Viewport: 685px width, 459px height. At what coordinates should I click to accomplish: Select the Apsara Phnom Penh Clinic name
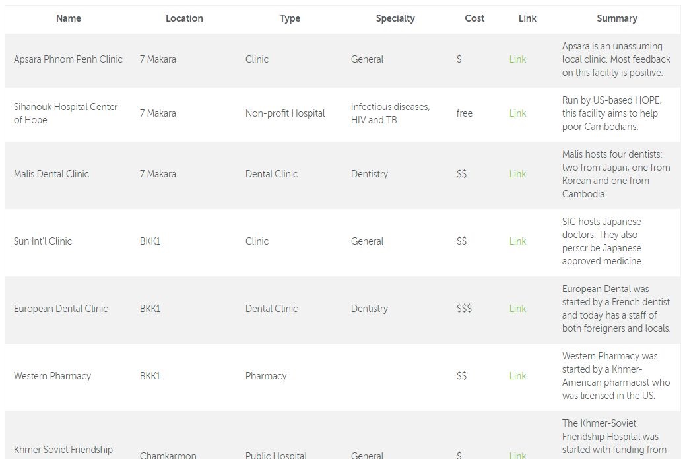[x=68, y=59]
